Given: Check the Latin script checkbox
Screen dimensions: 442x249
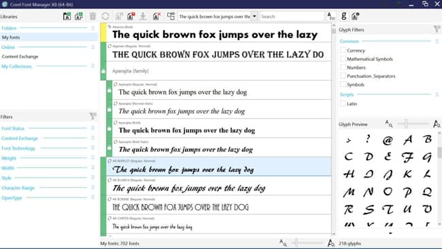Looking at the screenshot, I should 343,103.
